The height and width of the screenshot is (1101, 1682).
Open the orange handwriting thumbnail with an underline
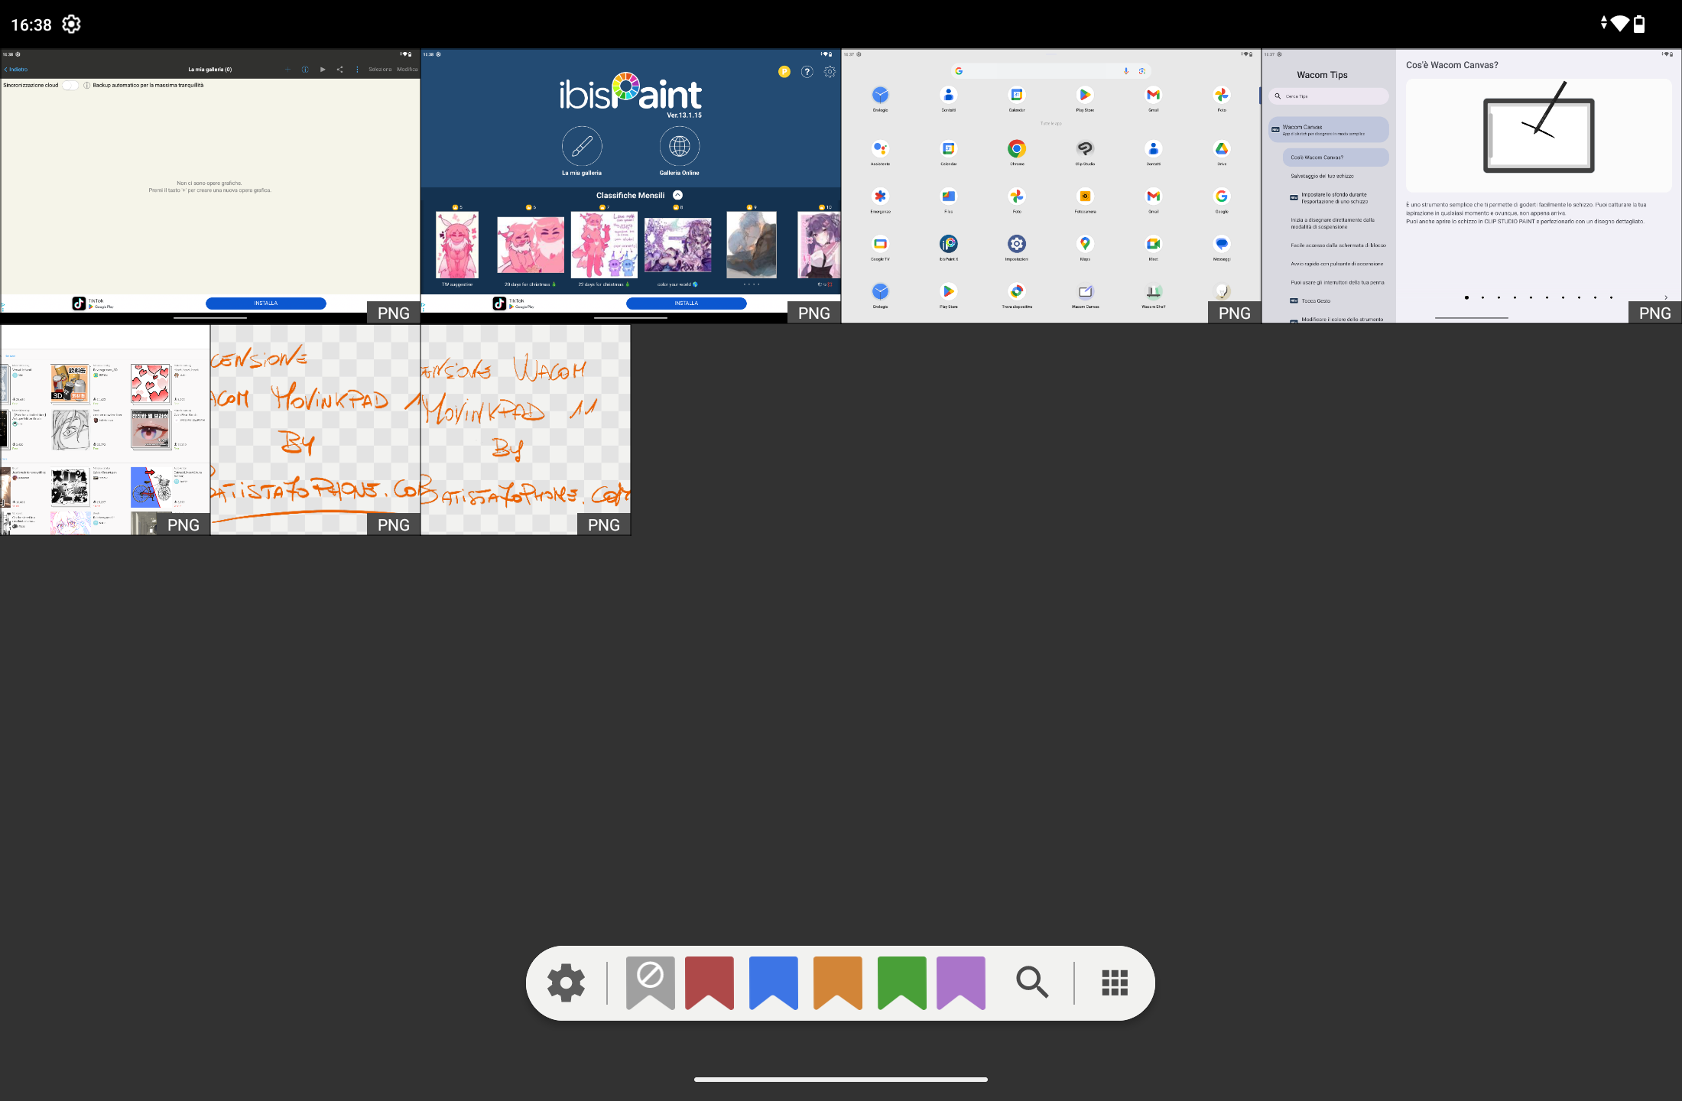(315, 430)
